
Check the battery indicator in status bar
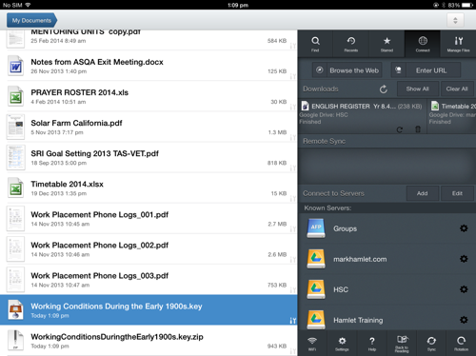point(467,5)
